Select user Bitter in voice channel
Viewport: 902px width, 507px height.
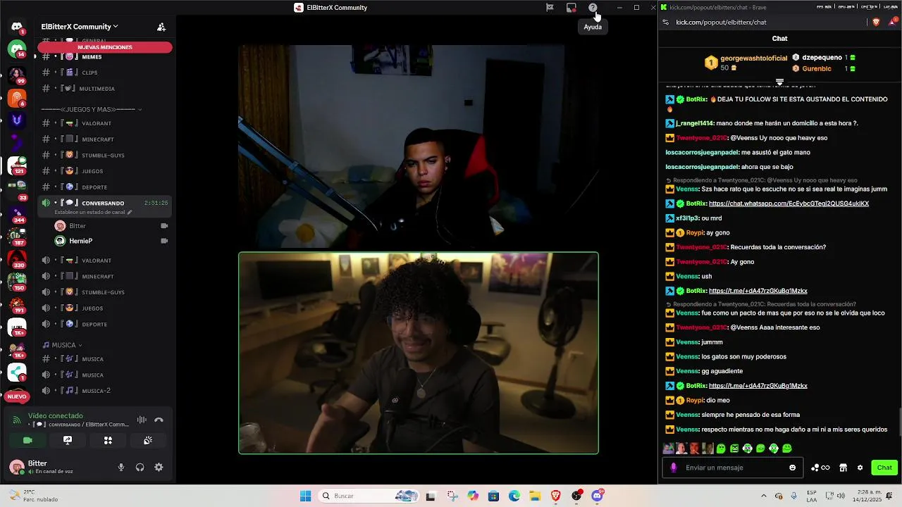click(x=111, y=226)
